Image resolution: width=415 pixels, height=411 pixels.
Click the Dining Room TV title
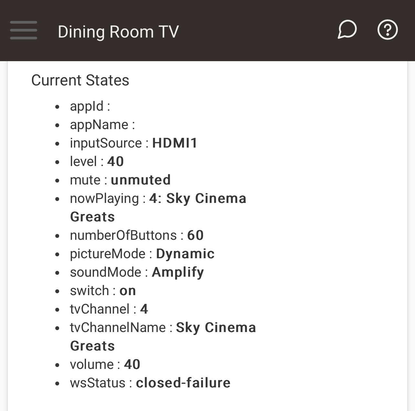(x=118, y=32)
